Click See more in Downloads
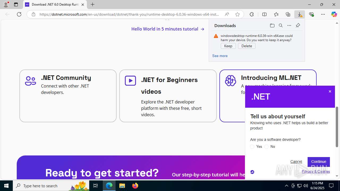The height and width of the screenshot is (191, 340). click(220, 56)
